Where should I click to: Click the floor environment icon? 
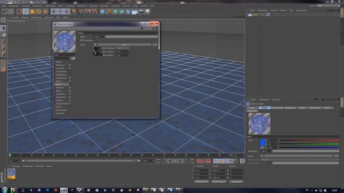pyautogui.click(x=135, y=11)
